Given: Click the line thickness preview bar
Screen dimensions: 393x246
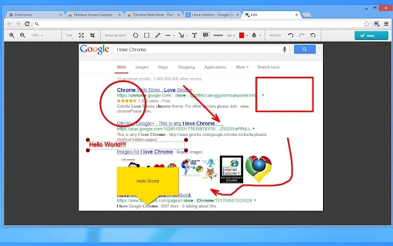Looking at the screenshot, I should click(x=218, y=36).
